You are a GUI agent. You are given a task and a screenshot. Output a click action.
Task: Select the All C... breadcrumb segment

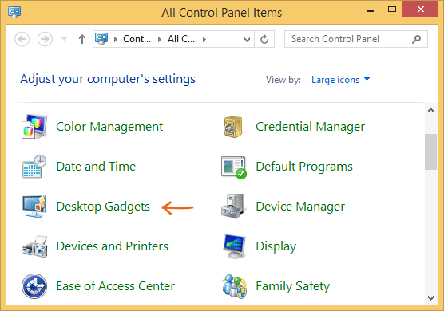tap(181, 39)
